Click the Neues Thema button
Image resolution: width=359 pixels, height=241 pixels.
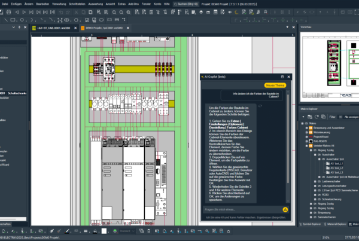(275, 86)
